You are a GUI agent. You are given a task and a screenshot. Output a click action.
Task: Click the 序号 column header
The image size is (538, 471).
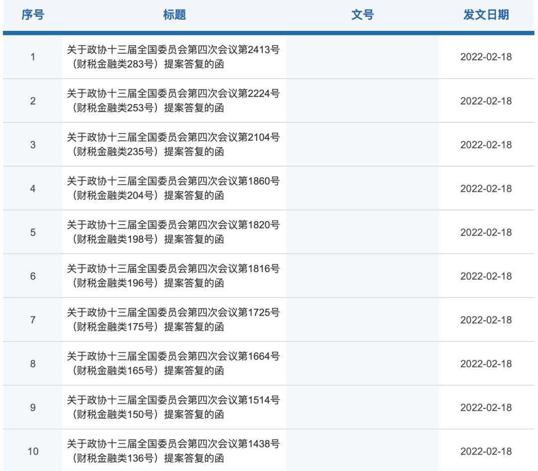tap(33, 15)
